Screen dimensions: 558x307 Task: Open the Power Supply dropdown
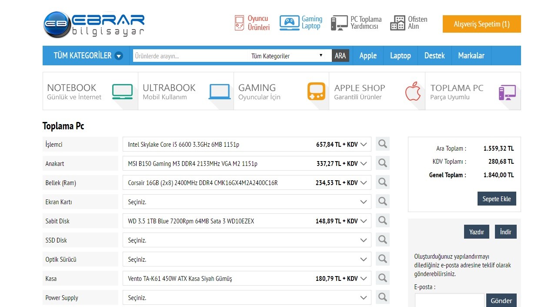247,298
